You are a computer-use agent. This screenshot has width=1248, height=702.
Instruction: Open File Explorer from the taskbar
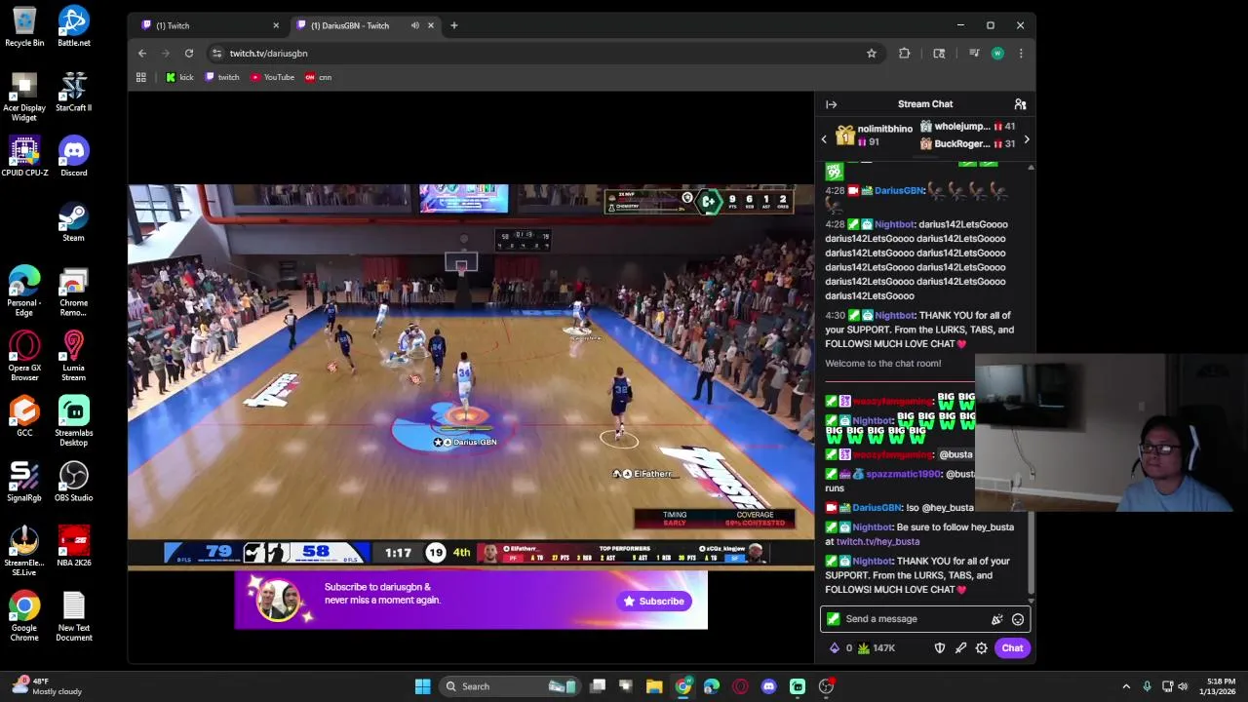(x=654, y=686)
